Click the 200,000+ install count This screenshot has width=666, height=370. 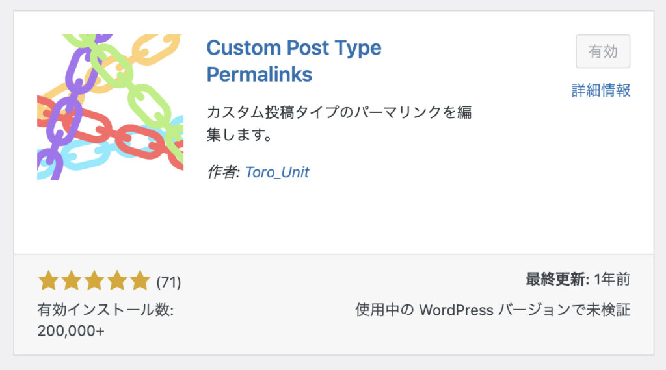tap(71, 330)
